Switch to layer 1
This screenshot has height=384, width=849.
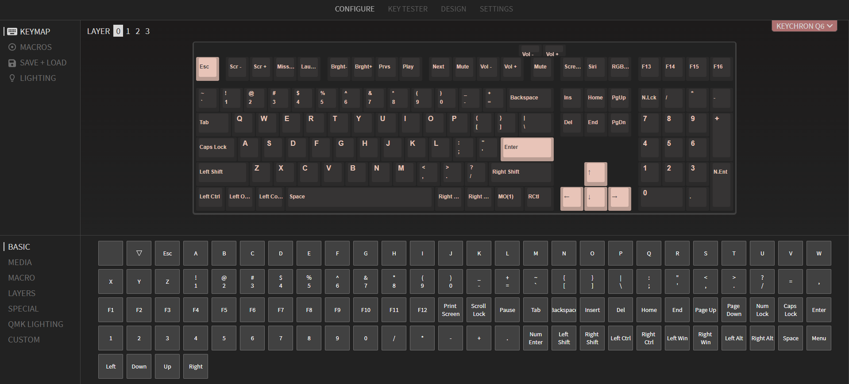(x=128, y=31)
